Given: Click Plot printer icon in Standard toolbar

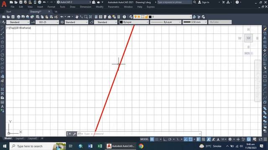Looking at the screenshot, I should point(18,17).
